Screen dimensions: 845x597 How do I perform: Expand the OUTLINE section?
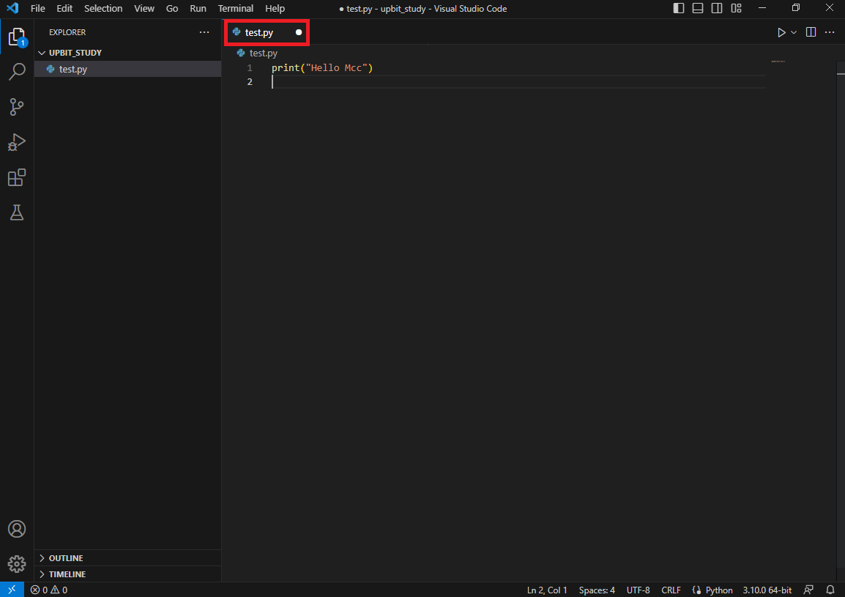pyautogui.click(x=127, y=558)
